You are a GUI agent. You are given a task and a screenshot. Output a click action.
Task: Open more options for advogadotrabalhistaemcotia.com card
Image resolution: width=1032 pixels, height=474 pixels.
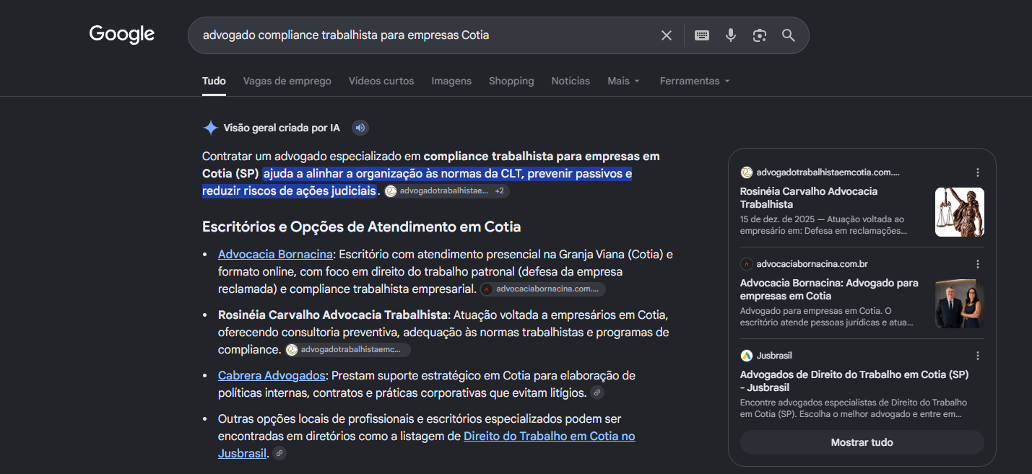(x=978, y=172)
